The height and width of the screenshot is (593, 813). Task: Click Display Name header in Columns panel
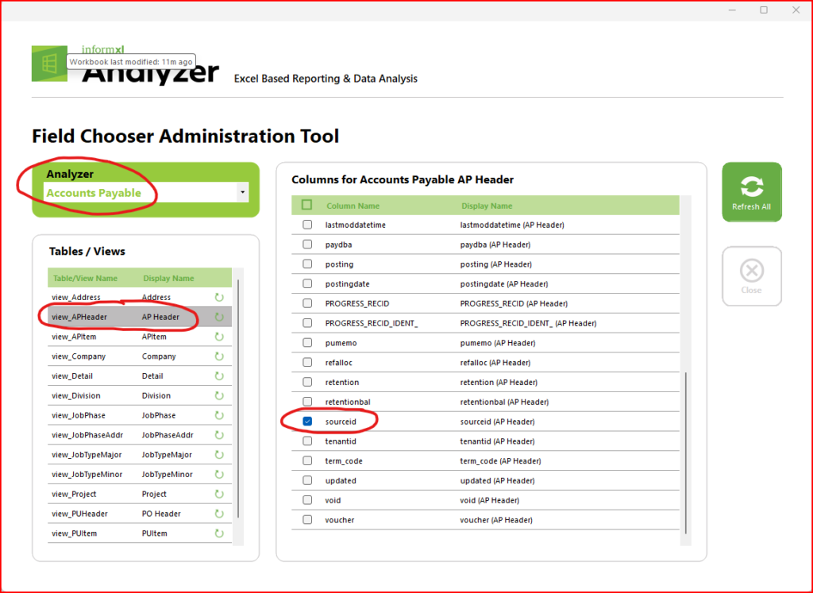(487, 206)
